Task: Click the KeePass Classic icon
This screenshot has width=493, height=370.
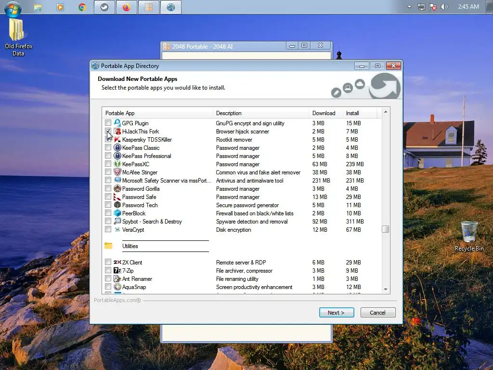Action: [x=117, y=147]
